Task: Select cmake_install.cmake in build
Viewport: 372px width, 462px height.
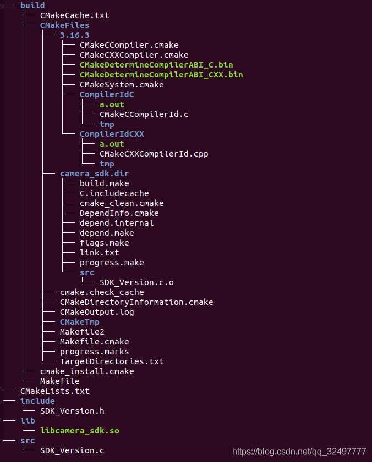Action: click(87, 371)
